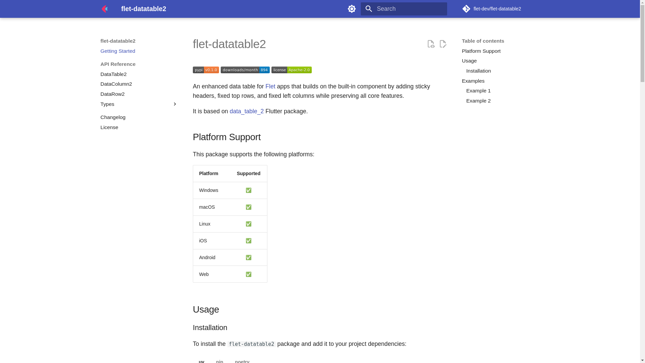Open the License page in sidebar
645x363 pixels.
coord(109,127)
